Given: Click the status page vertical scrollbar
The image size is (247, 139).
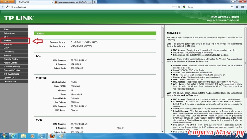Looking at the screenshot, I should [x=162, y=62].
